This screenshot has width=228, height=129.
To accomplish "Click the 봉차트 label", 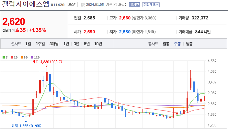I will coord(153,44).
